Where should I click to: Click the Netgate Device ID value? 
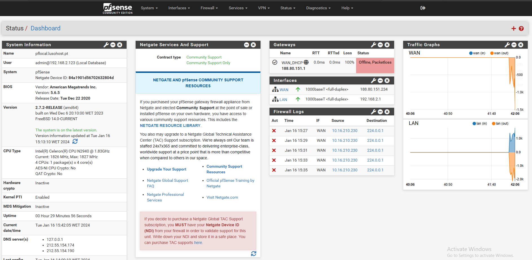(x=91, y=78)
